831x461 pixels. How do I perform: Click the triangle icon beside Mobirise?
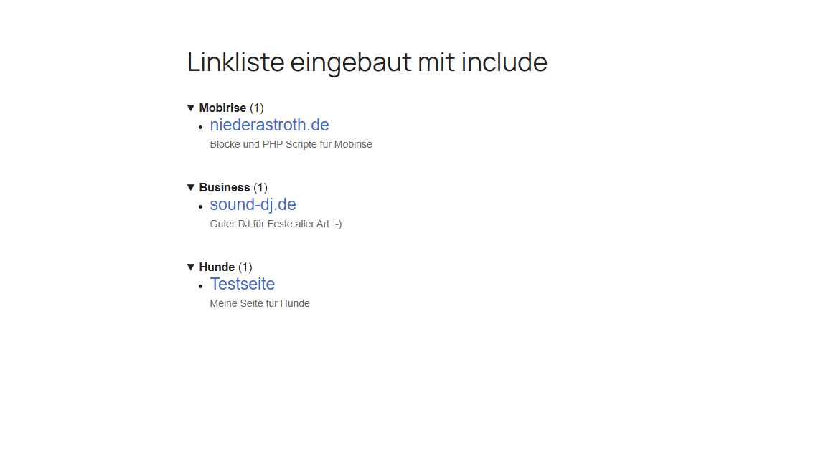point(191,108)
